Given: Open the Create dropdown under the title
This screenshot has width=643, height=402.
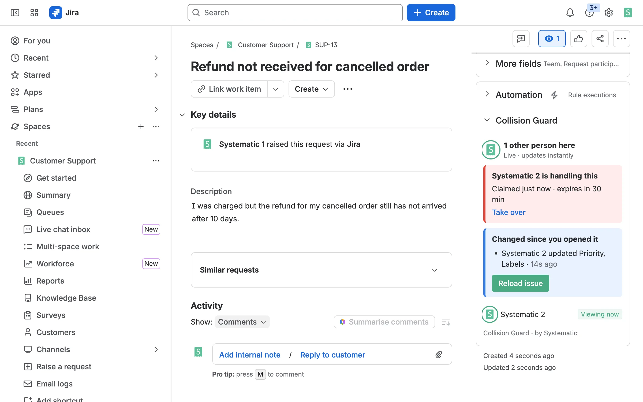Looking at the screenshot, I should 312,89.
